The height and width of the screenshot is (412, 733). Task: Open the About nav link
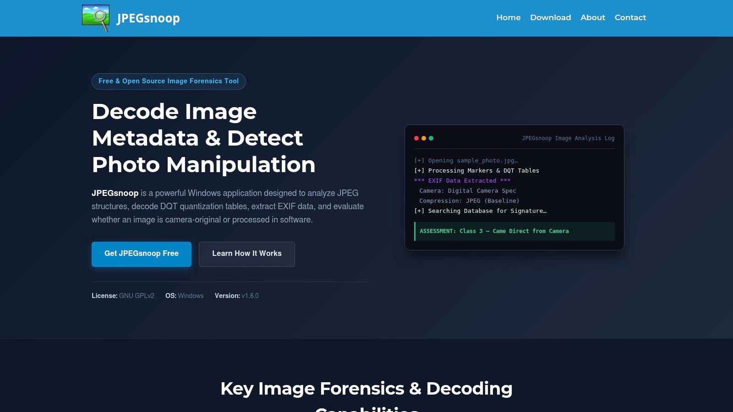[593, 17]
